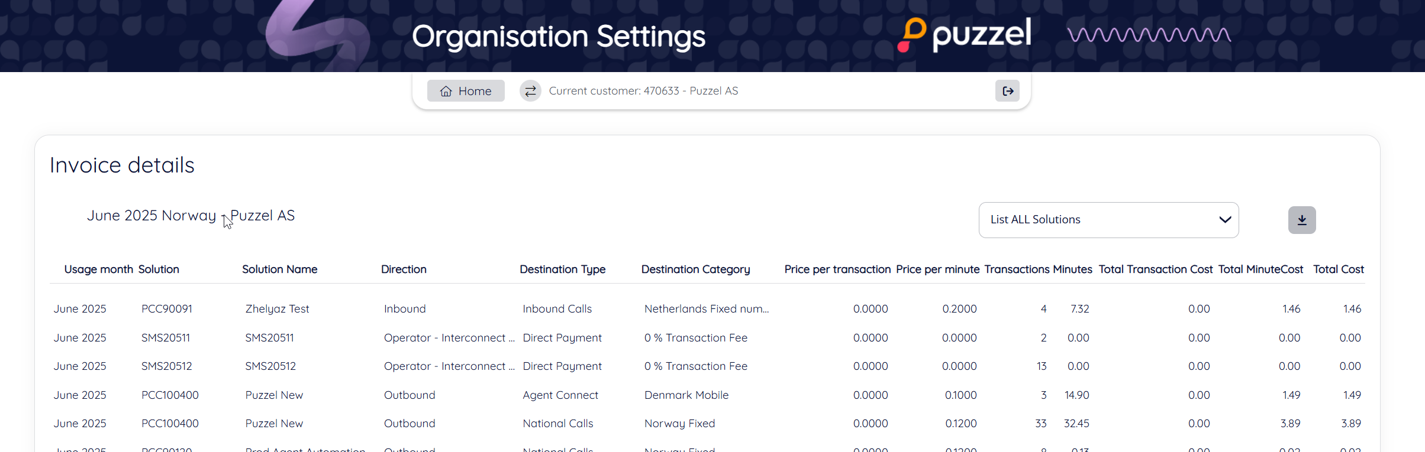Click the Puzzel logo in header
The height and width of the screenshot is (452, 1425).
[965, 34]
